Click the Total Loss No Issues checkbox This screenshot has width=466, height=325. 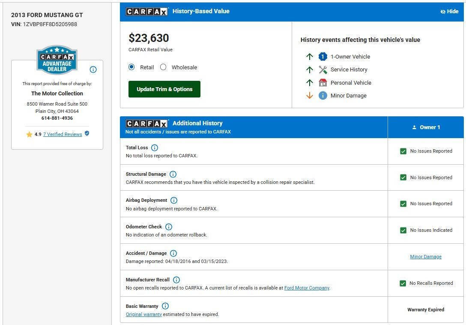click(403, 151)
